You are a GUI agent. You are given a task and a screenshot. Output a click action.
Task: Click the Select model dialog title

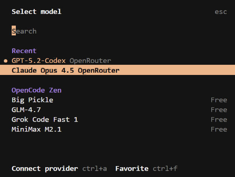coord(37,12)
